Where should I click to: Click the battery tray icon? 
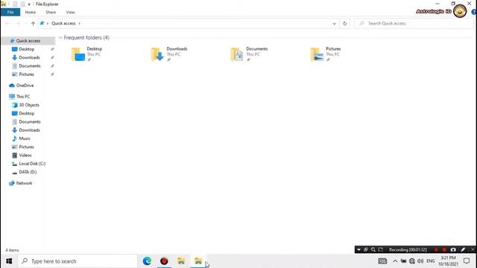(x=403, y=261)
